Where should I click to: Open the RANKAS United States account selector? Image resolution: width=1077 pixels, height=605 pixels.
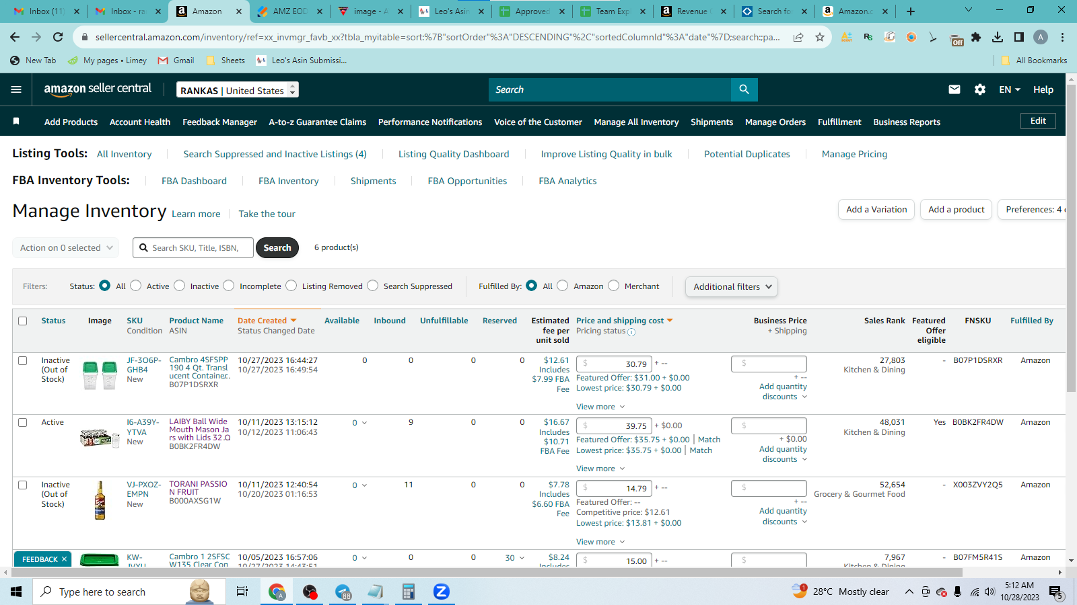pyautogui.click(x=238, y=90)
